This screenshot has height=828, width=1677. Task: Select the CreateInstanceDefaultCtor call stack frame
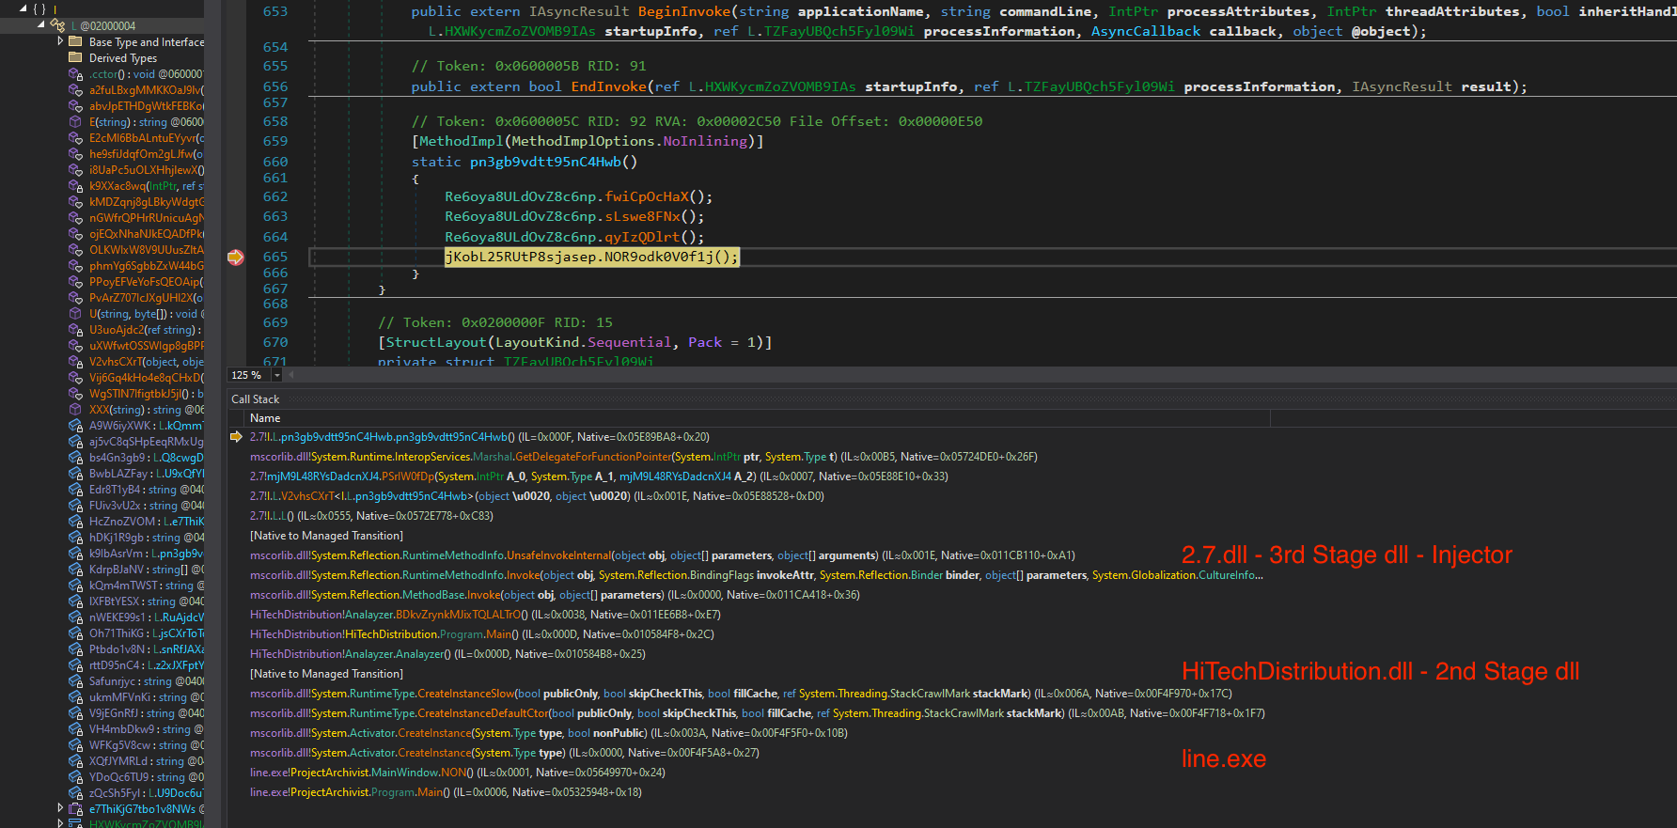click(x=758, y=713)
